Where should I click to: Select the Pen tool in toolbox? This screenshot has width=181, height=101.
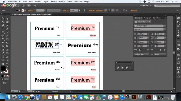point(3,26)
